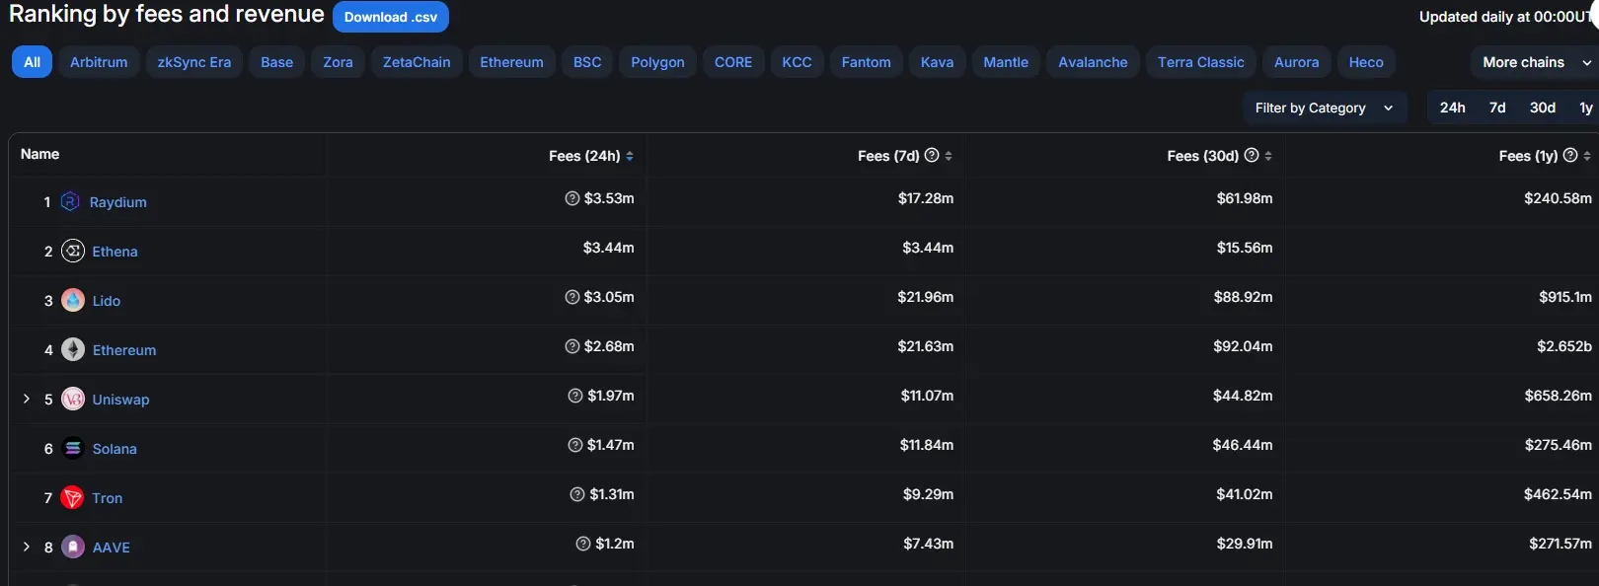Select the 7d time range
This screenshot has width=1599, height=586.
(x=1497, y=108)
